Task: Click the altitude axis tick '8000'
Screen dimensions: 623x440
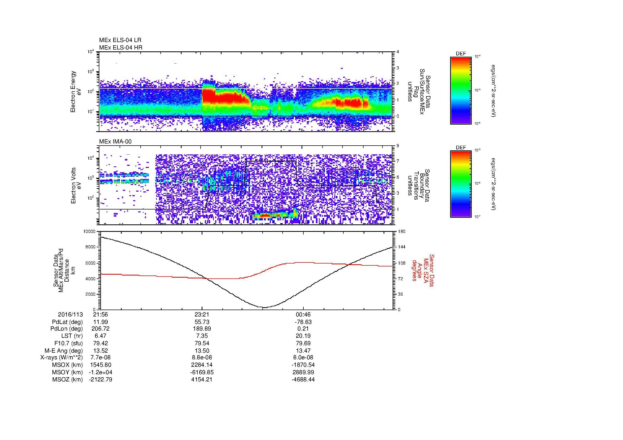Action: (x=91, y=247)
